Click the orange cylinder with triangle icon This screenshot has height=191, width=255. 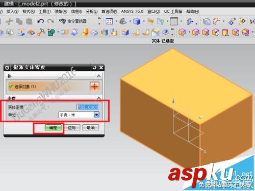tap(225, 32)
